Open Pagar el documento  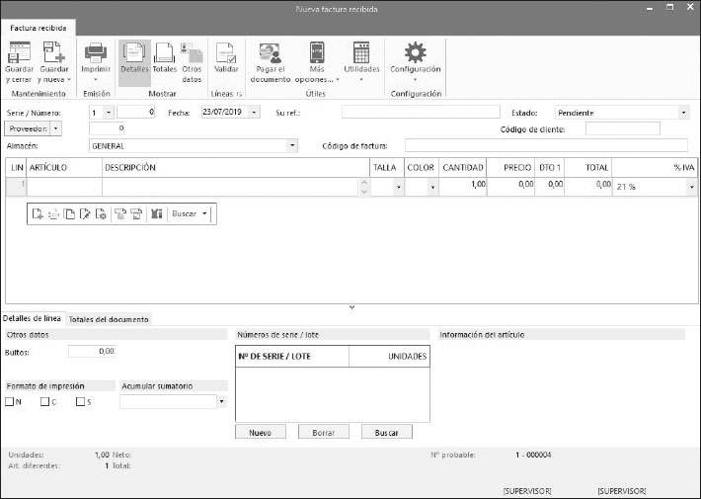270,52
